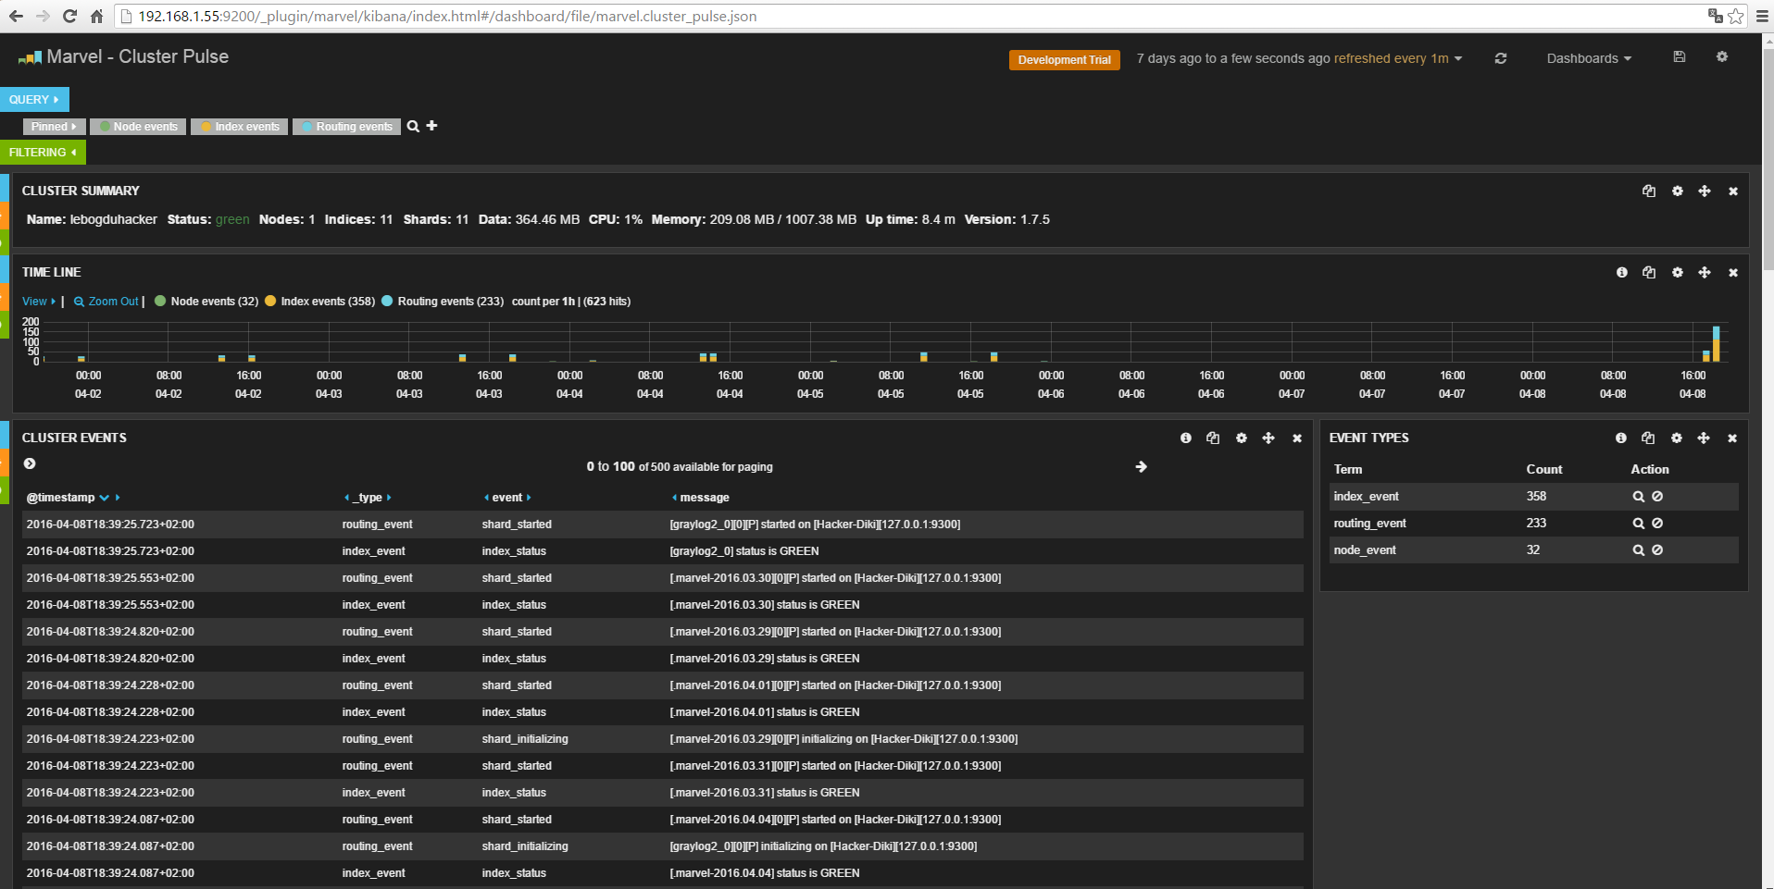
Task: Use move handle of Cluster Summary panel
Action: (x=1705, y=191)
